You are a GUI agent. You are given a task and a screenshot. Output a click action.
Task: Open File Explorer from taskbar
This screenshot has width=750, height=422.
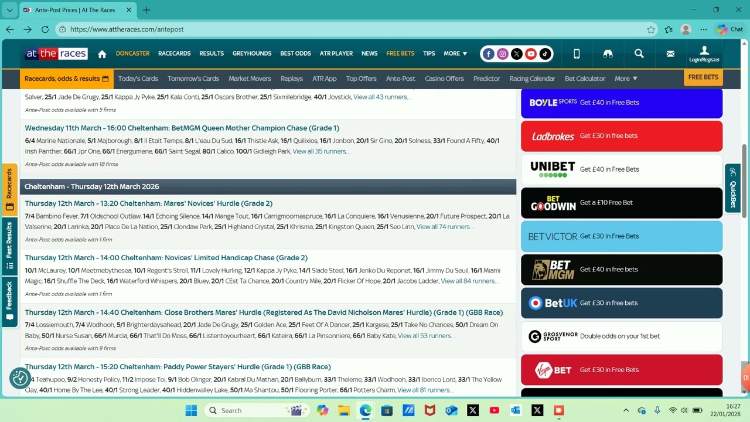[x=344, y=410]
